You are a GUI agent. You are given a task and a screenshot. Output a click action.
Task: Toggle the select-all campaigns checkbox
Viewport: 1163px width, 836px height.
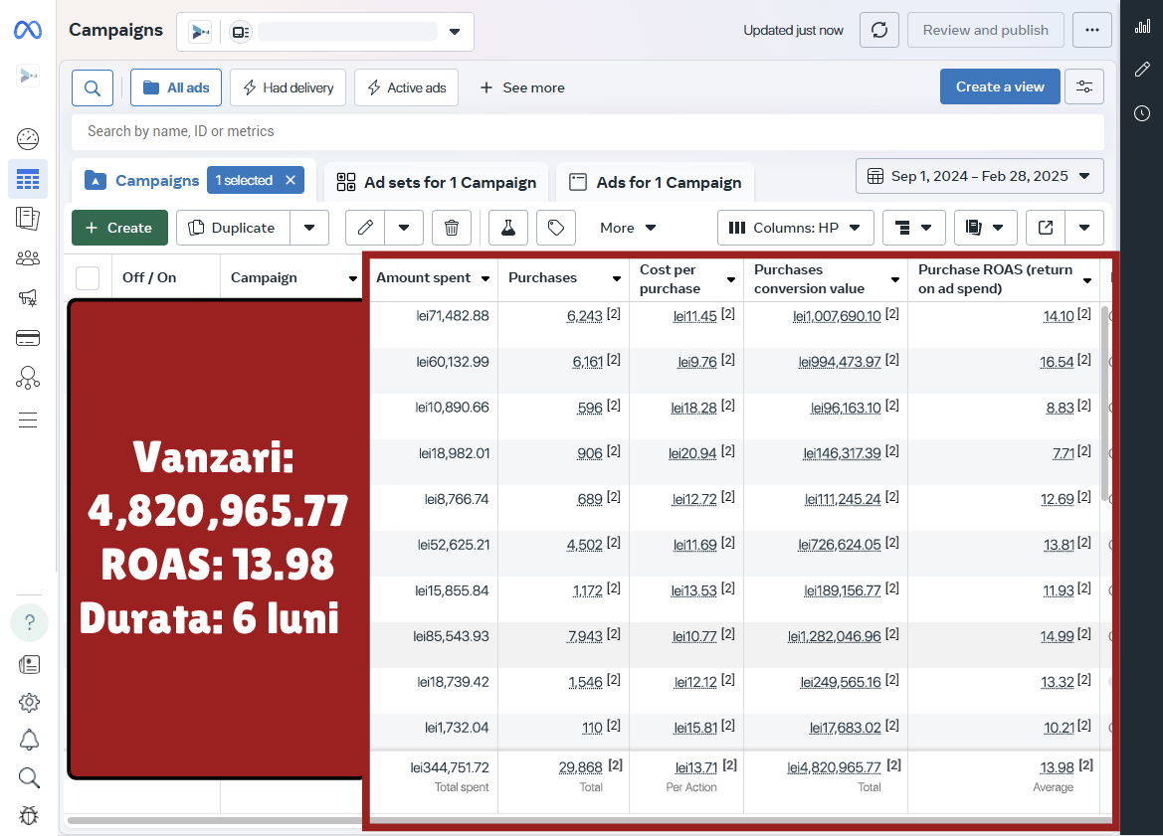click(x=88, y=278)
